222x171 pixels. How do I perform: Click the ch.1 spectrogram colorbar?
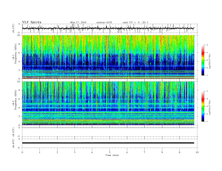[203, 60]
